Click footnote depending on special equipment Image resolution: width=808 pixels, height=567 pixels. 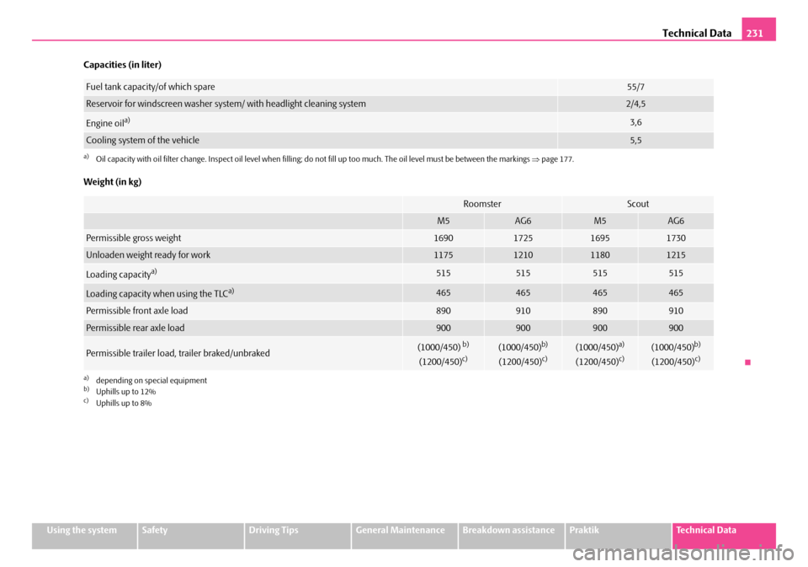click(151, 380)
